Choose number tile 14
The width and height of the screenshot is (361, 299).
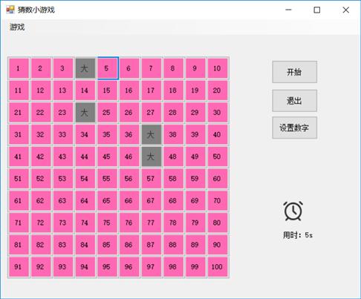point(85,91)
